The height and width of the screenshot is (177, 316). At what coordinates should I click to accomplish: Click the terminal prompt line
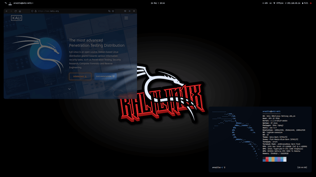pos(219,167)
